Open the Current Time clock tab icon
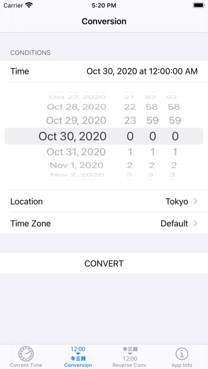The width and height of the screenshot is (208, 369). tap(26, 354)
